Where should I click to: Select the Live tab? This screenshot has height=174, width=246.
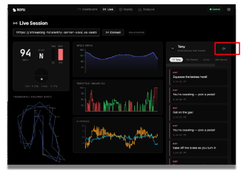pos(108,10)
